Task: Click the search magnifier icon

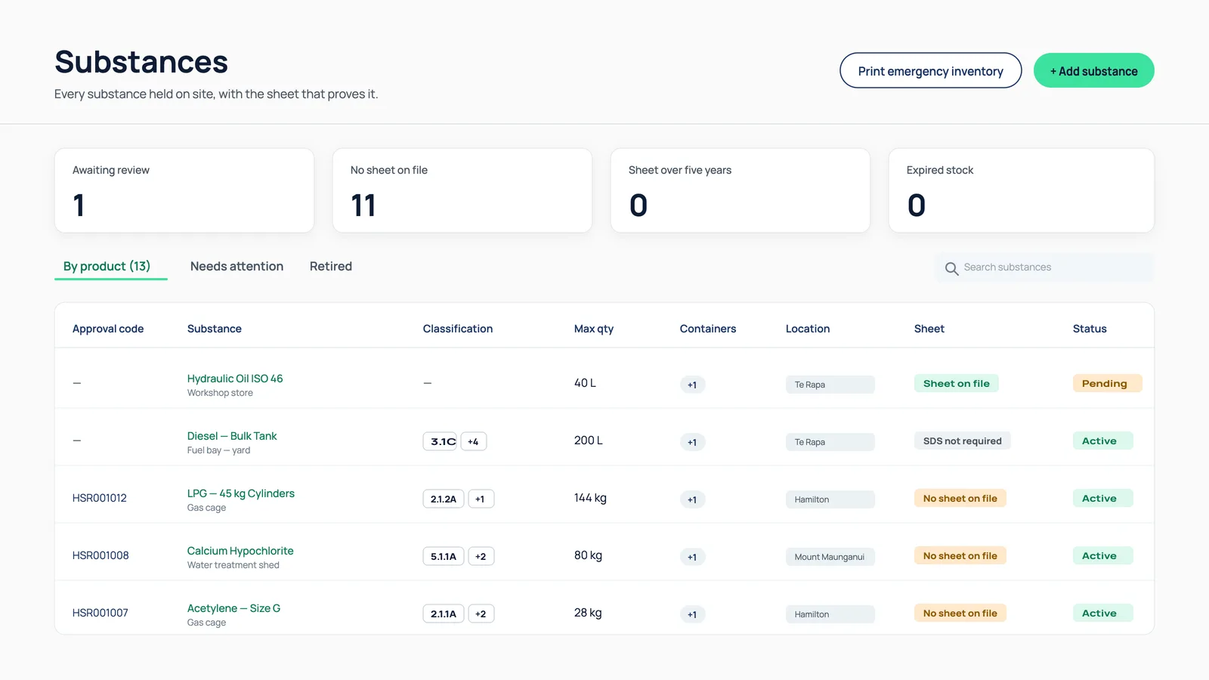Action: pyautogui.click(x=951, y=268)
